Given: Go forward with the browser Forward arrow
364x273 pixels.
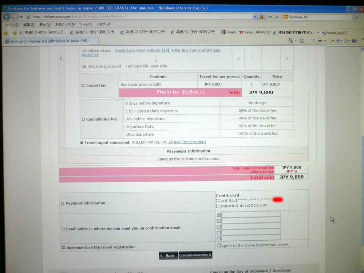Looking at the screenshot, I should [x=15, y=17].
